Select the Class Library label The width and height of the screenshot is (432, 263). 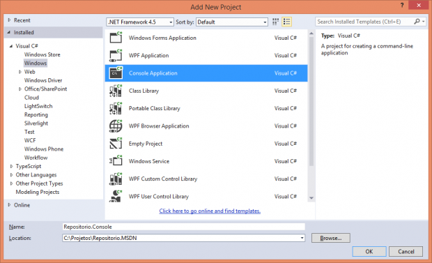(x=144, y=91)
